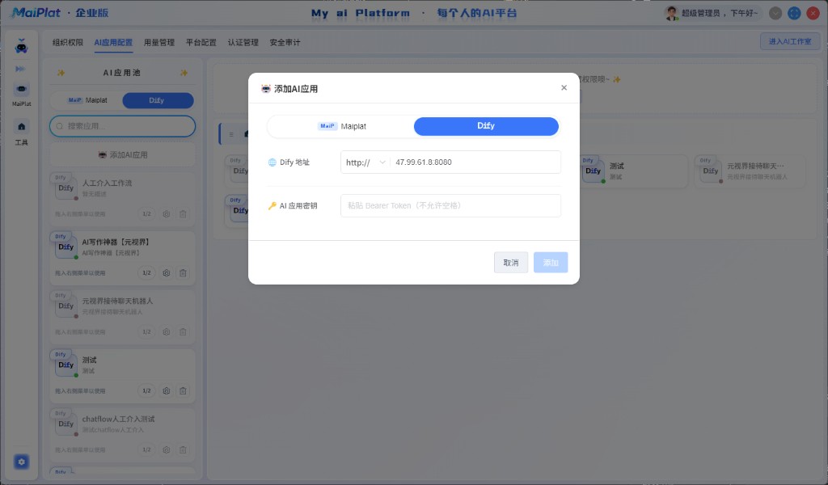Click the 取消 button in the dialog
Screen dimensions: 828x485
[x=511, y=262]
